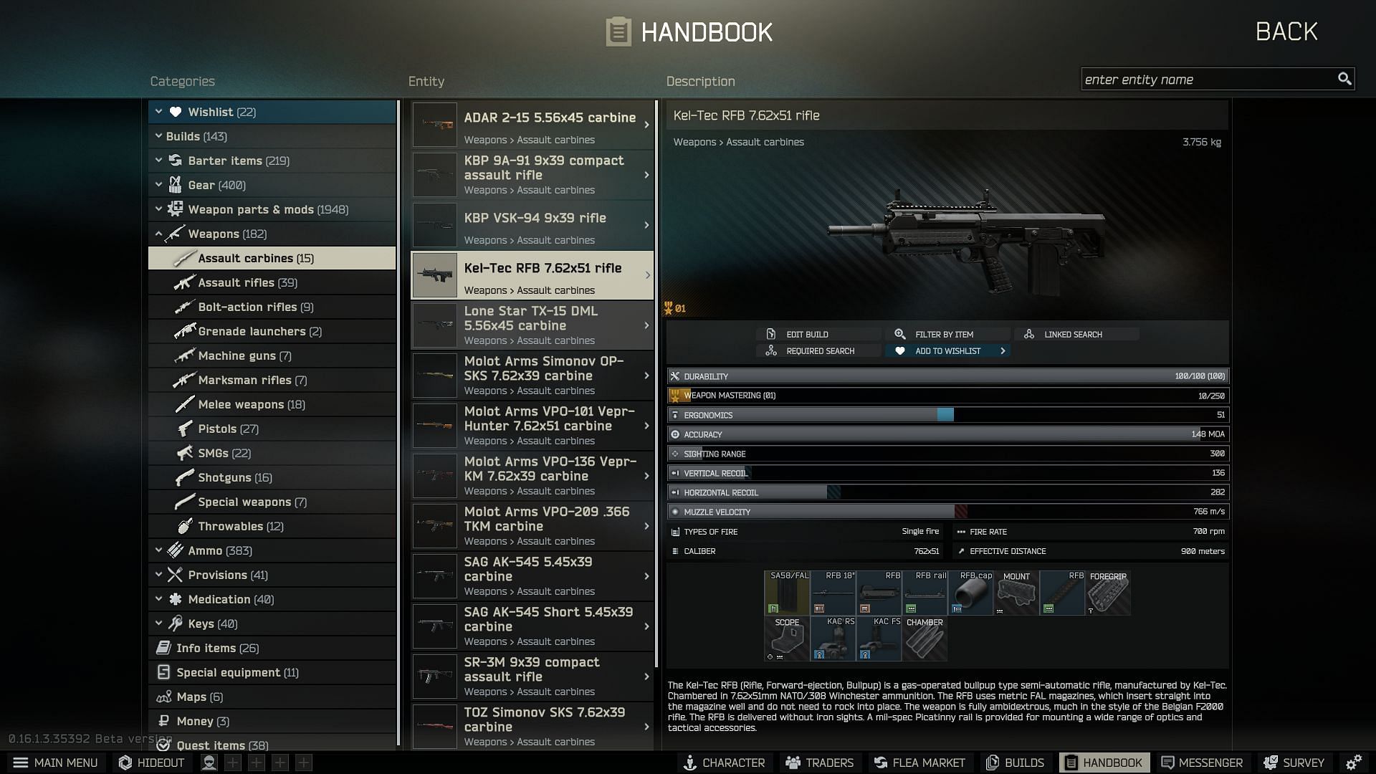Screen dimensions: 1376x774
Task: Click the Linked Search icon
Action: click(1030, 333)
